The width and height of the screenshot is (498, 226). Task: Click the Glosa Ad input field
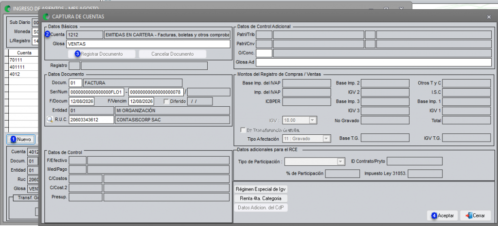click(374, 62)
